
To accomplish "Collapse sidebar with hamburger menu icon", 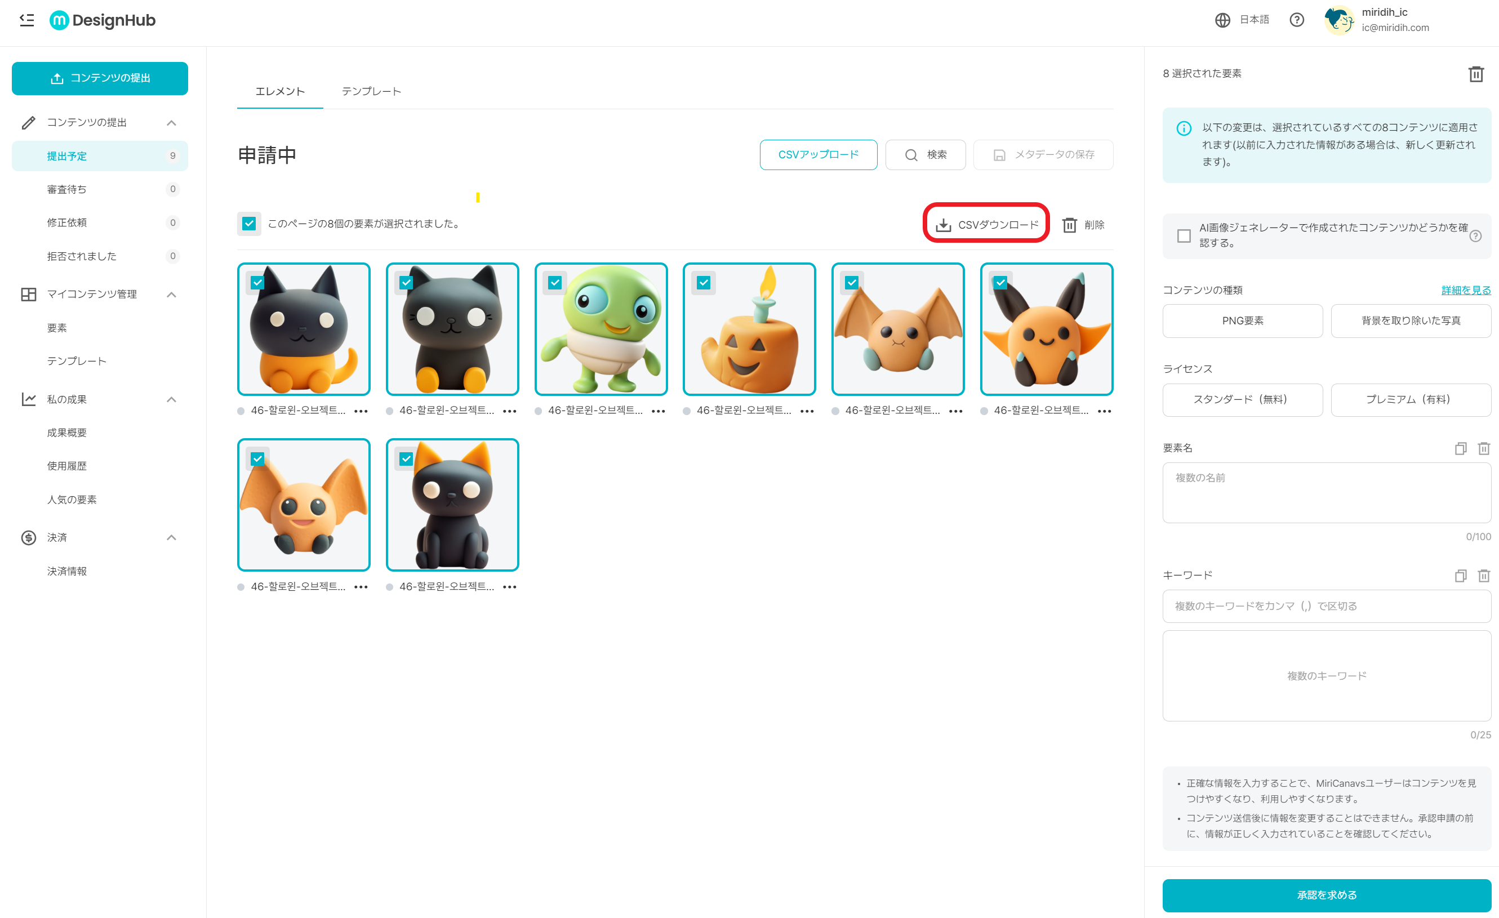I will coord(27,20).
